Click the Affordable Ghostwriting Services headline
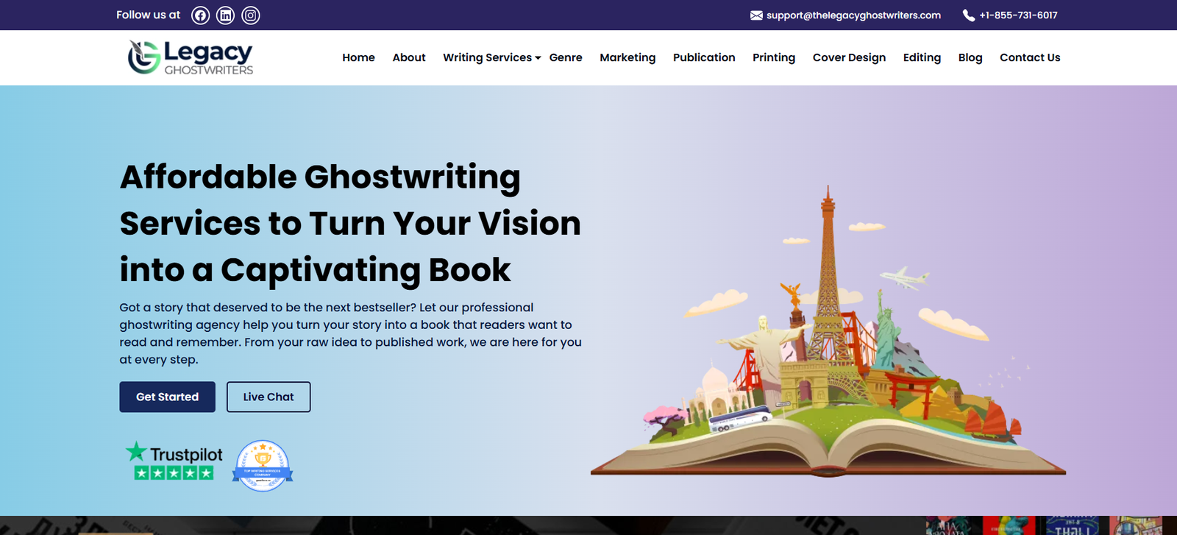The height and width of the screenshot is (535, 1177). pos(350,223)
